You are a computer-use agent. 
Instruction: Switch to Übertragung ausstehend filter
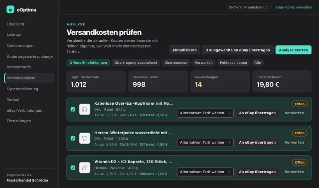click(x=136, y=63)
